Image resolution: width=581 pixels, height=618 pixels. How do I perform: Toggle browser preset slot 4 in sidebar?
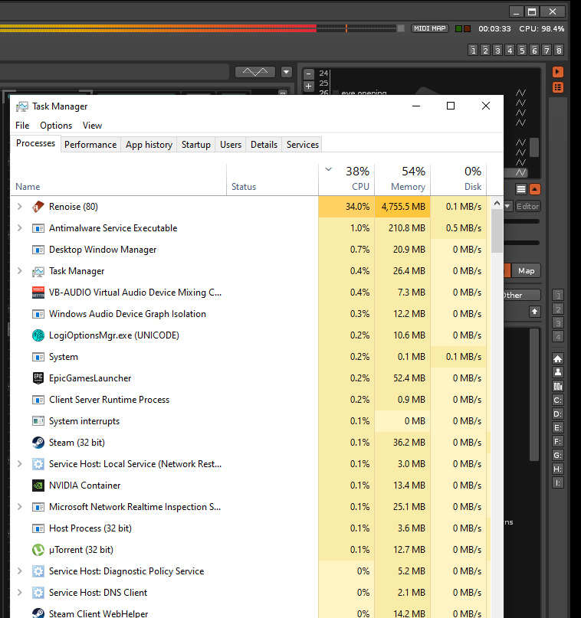[x=558, y=337]
